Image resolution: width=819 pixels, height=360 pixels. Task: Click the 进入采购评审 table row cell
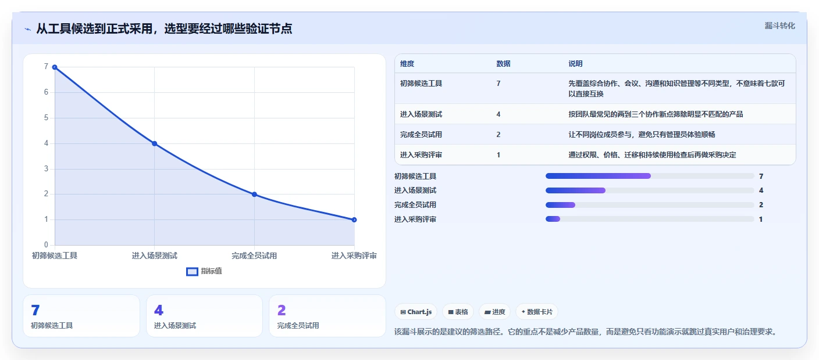tap(421, 155)
